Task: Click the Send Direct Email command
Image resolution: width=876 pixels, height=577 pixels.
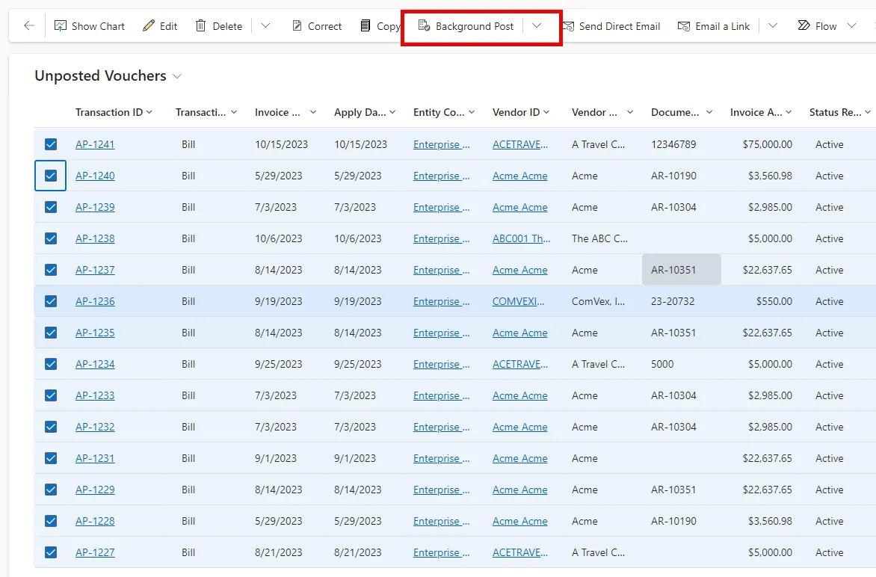Action: click(611, 25)
